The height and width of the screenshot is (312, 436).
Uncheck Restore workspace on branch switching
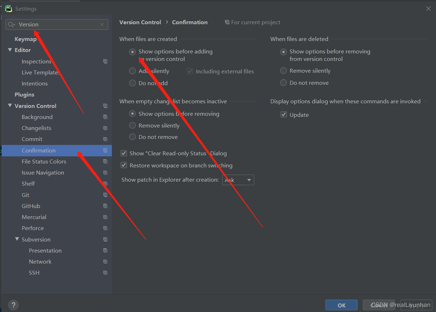(x=124, y=165)
